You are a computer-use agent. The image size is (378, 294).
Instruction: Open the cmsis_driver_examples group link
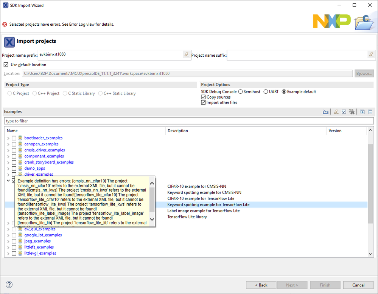tap(45, 150)
